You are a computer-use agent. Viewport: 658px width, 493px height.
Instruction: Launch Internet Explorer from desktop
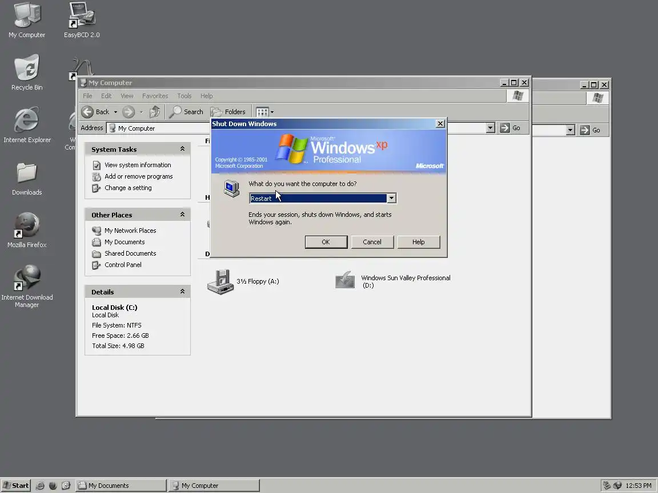point(27,125)
